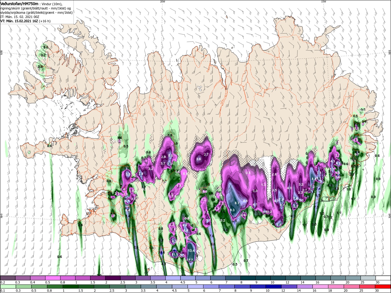Click the rose 20 swatch in rain scale
The image size is (391, 293).
tap(351, 287)
